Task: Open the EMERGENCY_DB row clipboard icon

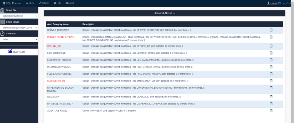Action: (x=271, y=81)
